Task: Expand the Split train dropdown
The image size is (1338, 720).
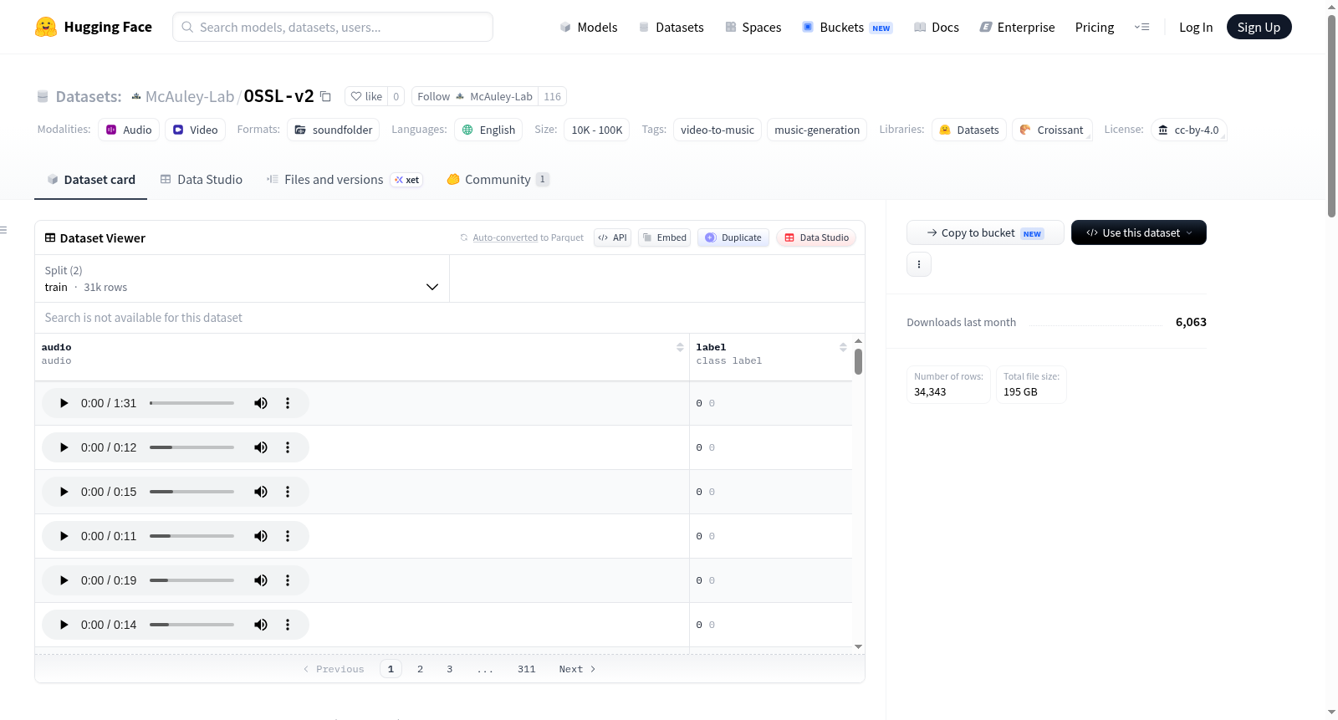Action: (242, 278)
